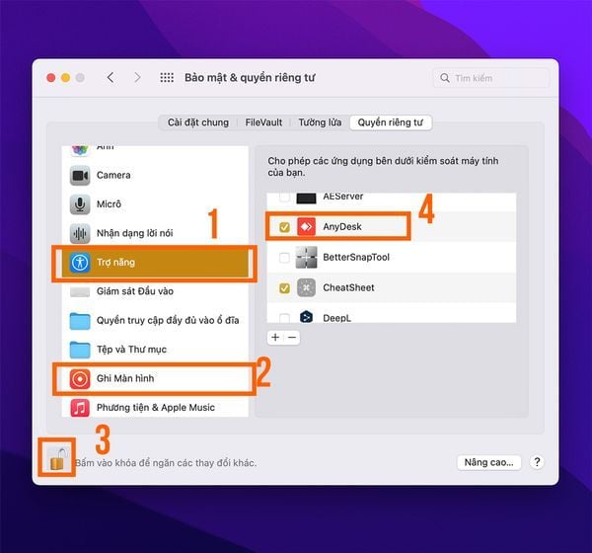This screenshot has width=592, height=553.
Task: Select Quyền truy cập đầy đủ vào ổ đĩa
Action: [168, 321]
